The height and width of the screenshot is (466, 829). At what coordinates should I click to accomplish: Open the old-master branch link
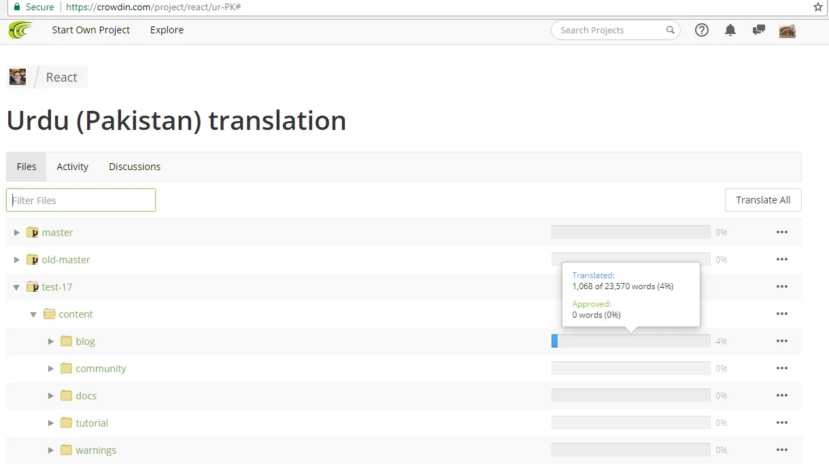pos(66,260)
